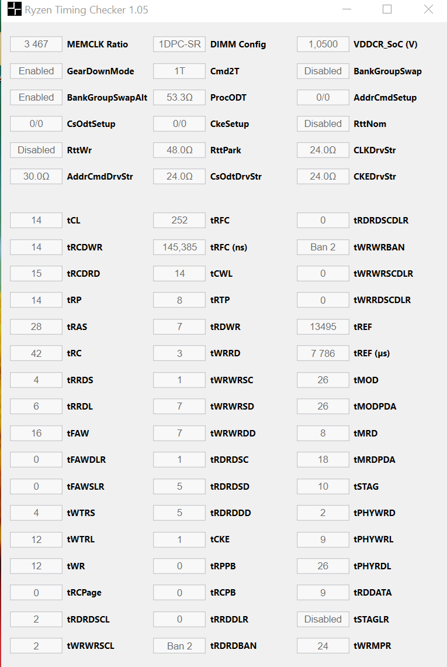Click the tWRWRBAN Ban 2 field
Screen dimensions: 447x667
point(323,247)
